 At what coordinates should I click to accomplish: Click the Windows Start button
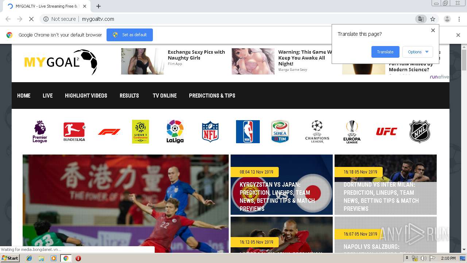10,258
